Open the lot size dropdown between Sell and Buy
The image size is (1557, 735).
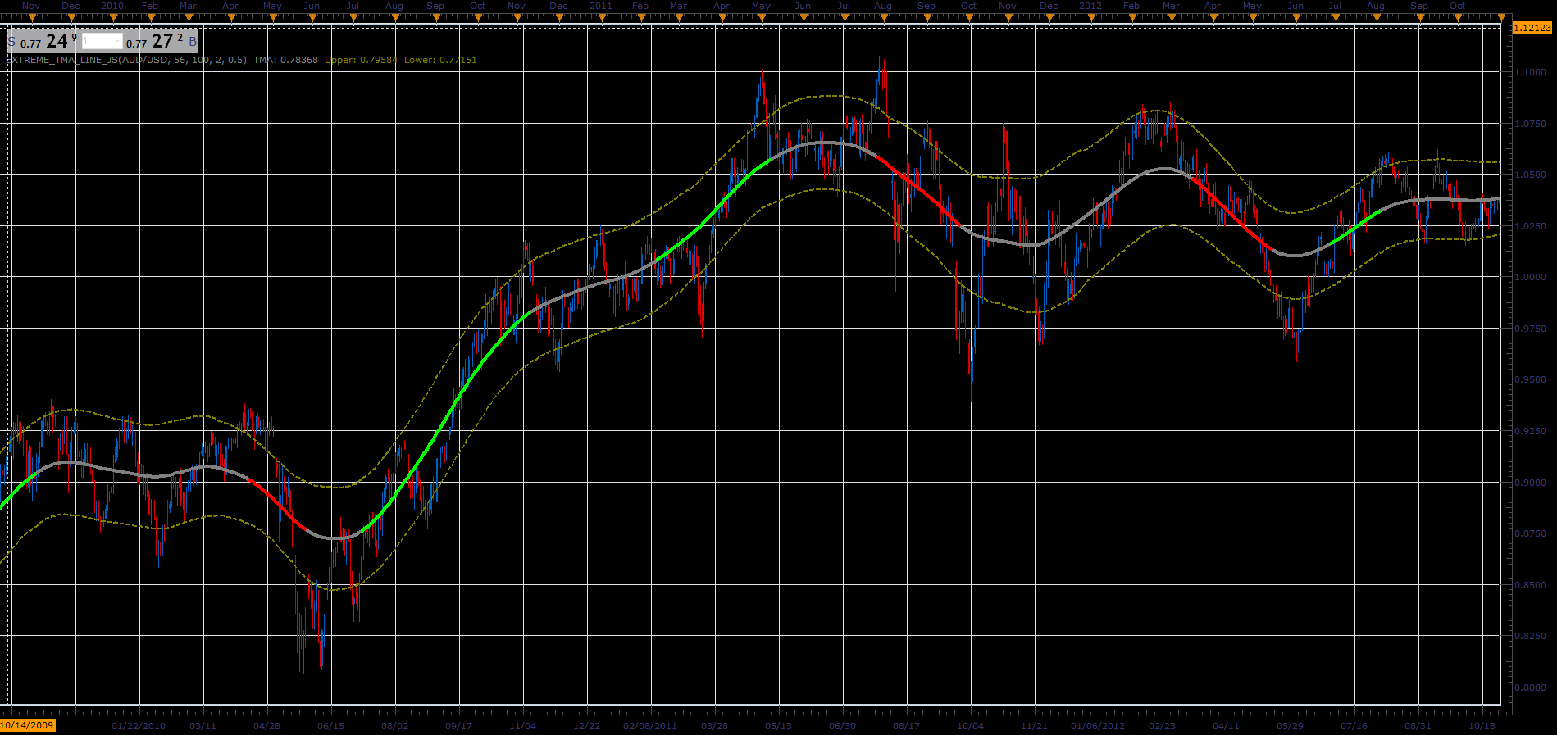pyautogui.click(x=102, y=41)
